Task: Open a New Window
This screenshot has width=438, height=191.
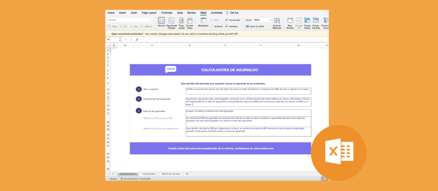Action: (290, 23)
